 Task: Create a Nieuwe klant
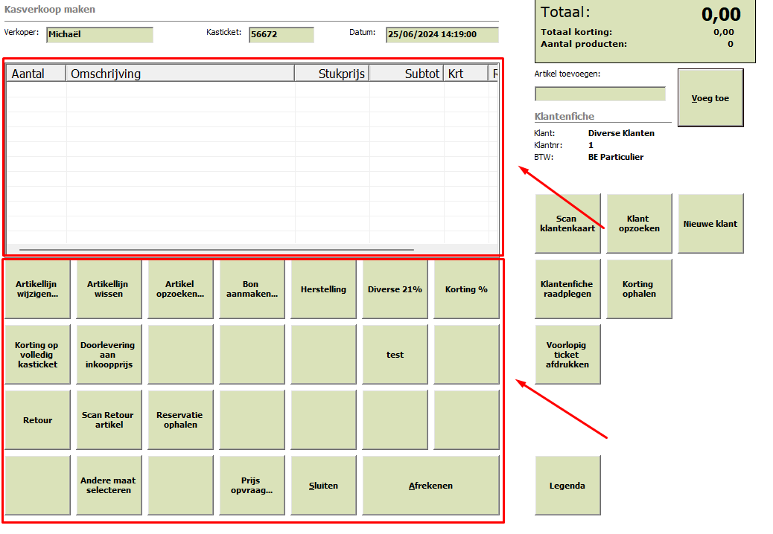[x=711, y=223]
